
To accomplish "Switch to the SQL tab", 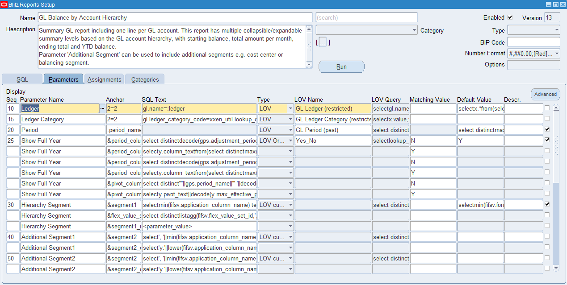I will pyautogui.click(x=22, y=79).
